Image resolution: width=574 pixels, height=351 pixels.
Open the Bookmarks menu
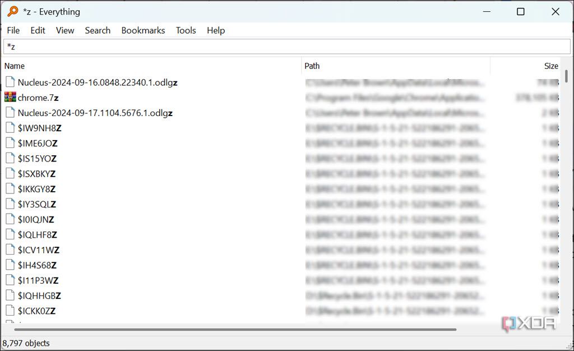(x=143, y=30)
